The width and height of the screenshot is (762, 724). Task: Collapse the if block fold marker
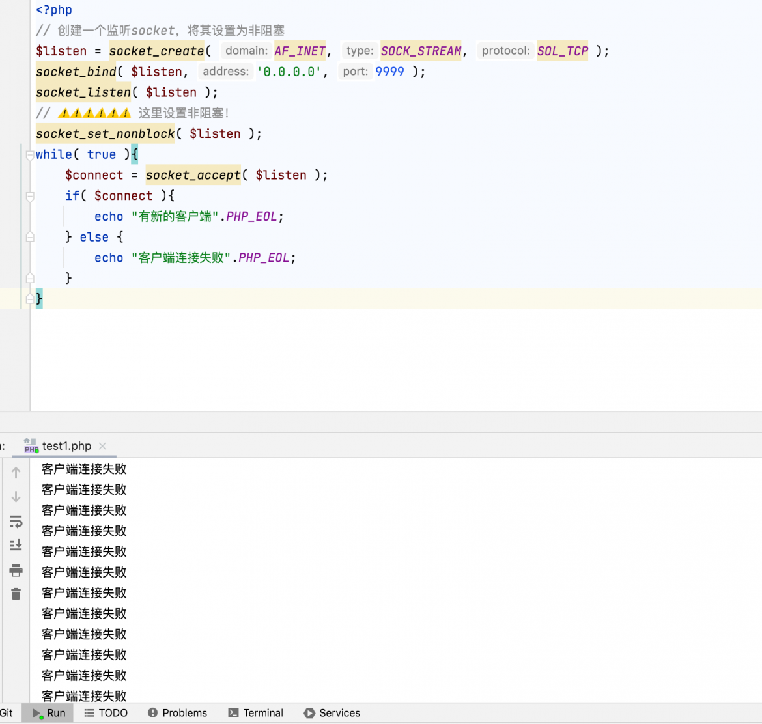(30, 197)
